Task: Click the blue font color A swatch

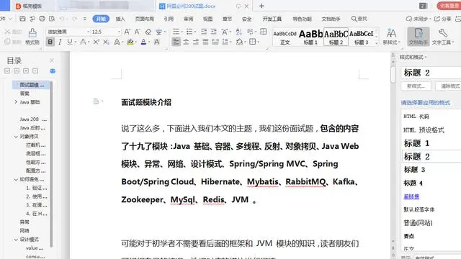Action: click(x=143, y=42)
